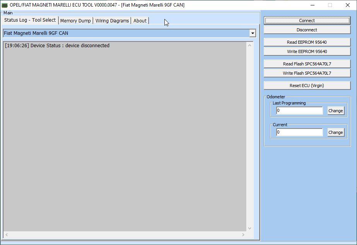Read Flash SPC564A70L7
Viewport: 357px width, 245px height.
point(307,64)
